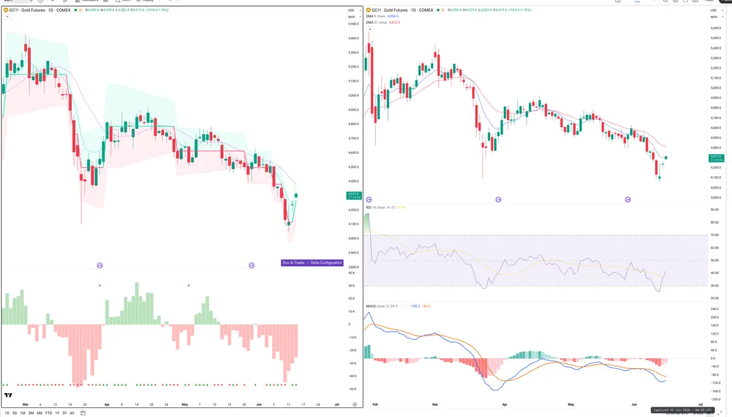Select the RSI 14 close indicator legend
732x417 pixels.
pos(376,208)
